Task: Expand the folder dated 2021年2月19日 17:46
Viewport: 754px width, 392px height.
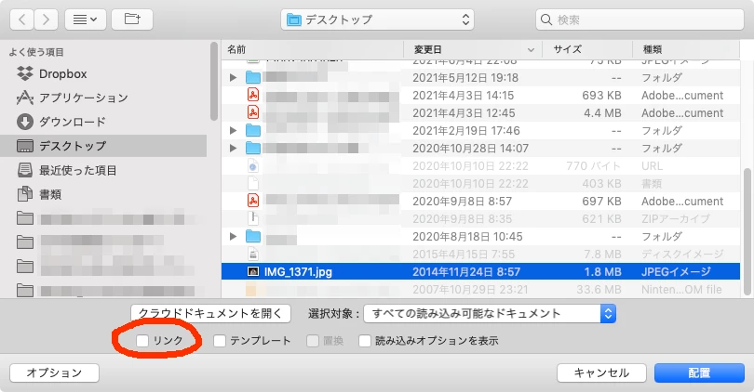Action: coord(234,130)
